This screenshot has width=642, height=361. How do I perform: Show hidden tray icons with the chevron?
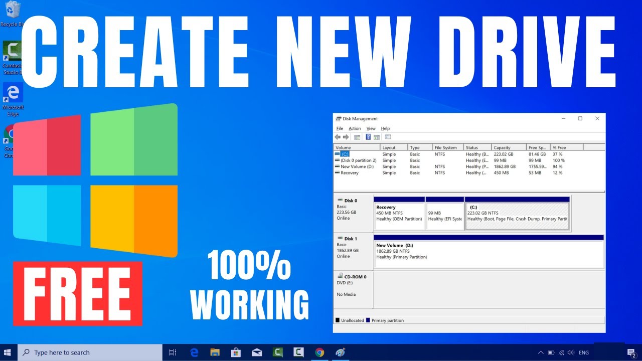pyautogui.click(x=541, y=353)
